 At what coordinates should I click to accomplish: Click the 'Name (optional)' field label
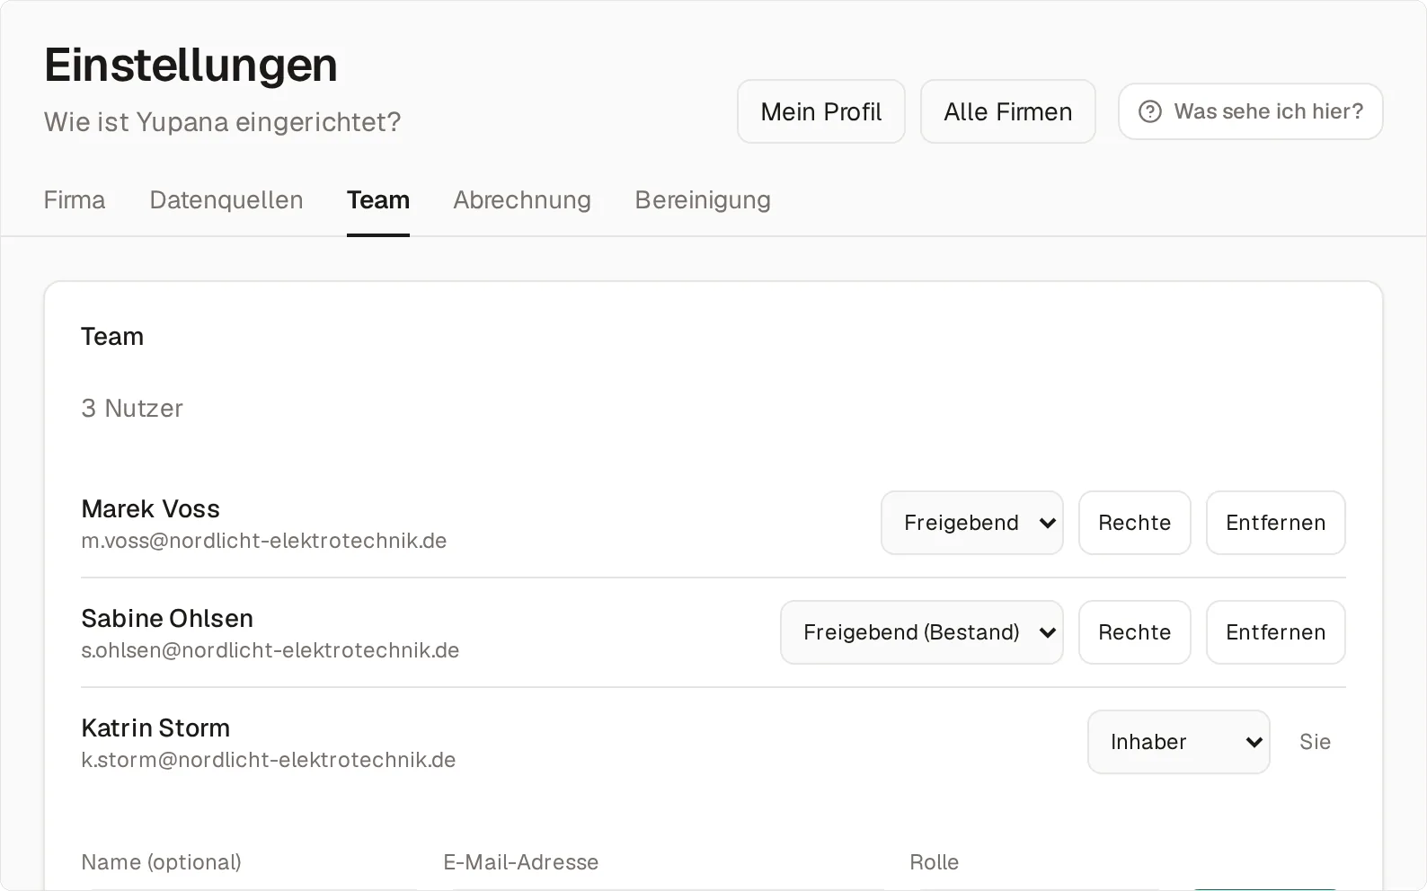click(162, 862)
